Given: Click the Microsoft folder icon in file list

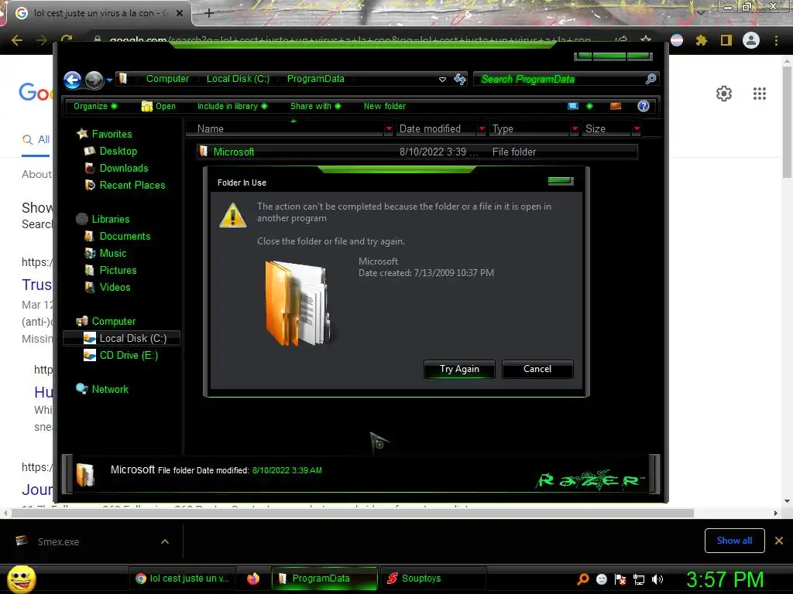Looking at the screenshot, I should (204, 151).
